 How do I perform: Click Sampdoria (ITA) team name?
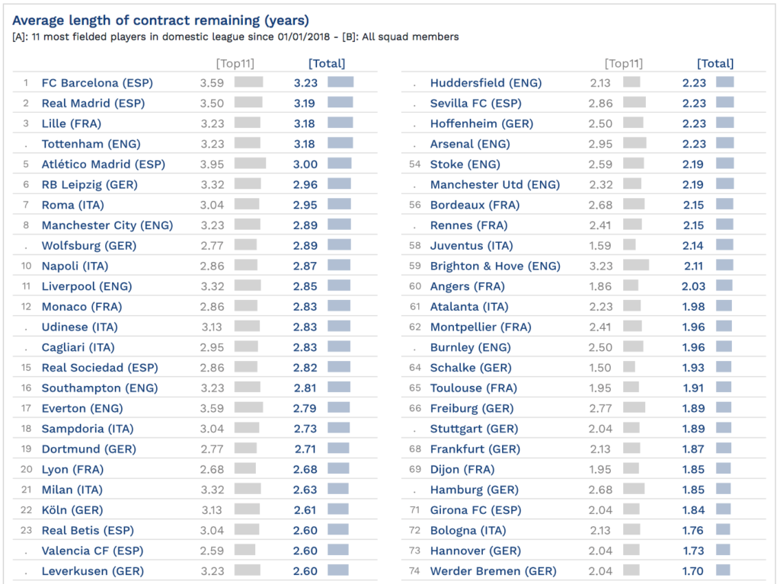pos(88,429)
